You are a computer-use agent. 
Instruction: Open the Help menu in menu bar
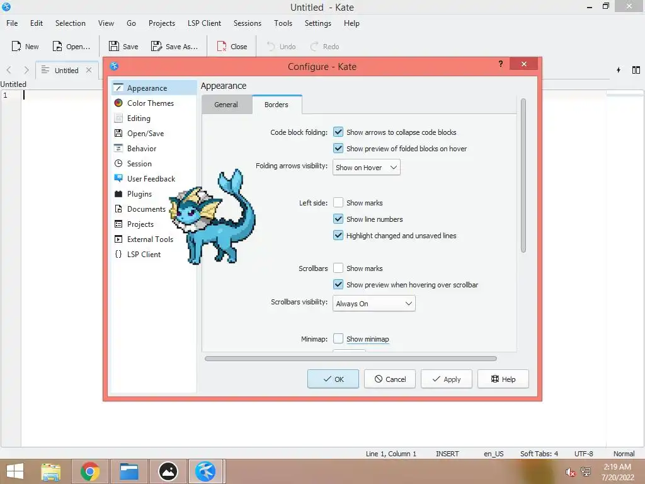(351, 23)
